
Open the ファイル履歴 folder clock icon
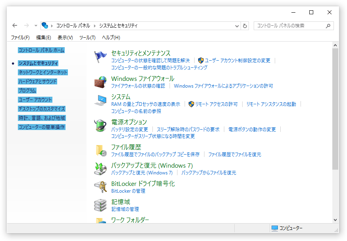(x=101, y=151)
